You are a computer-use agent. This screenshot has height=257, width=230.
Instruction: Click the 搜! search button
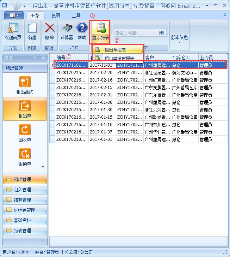coord(161,33)
